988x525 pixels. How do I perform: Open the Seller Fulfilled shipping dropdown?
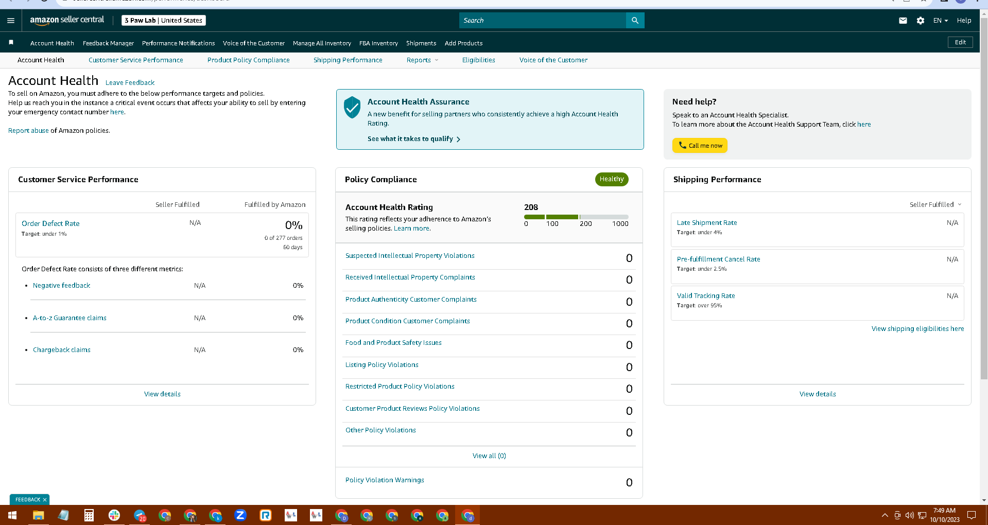(935, 205)
